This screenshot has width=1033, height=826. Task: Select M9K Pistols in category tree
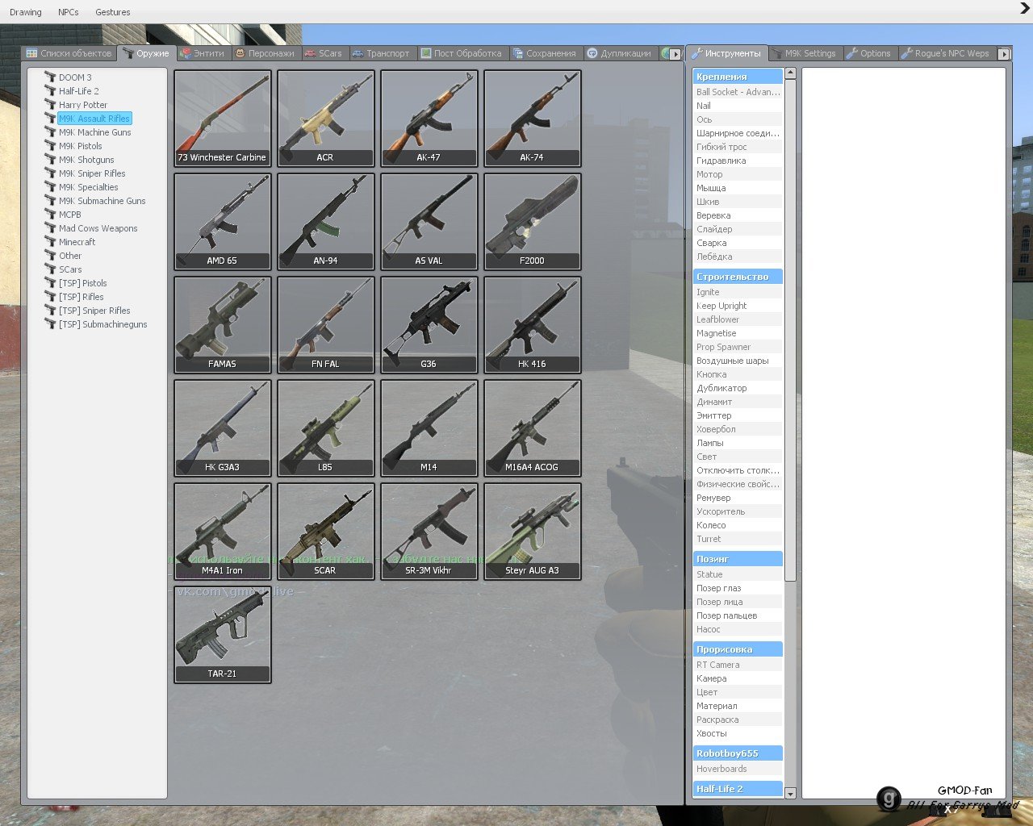pos(81,146)
